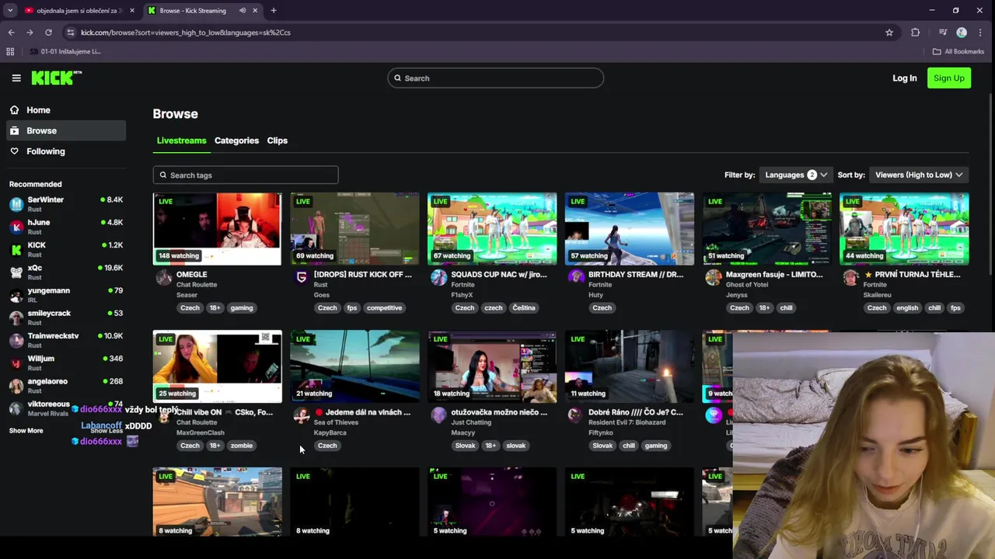
Task: Click the address bar URL
Action: (186, 33)
